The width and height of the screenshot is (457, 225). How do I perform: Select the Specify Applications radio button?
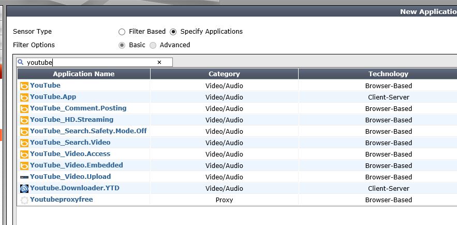[x=173, y=32]
